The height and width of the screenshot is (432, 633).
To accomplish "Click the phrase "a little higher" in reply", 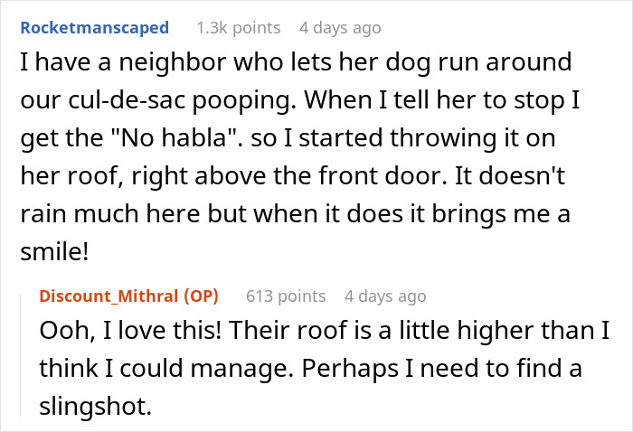I will click(427, 331).
